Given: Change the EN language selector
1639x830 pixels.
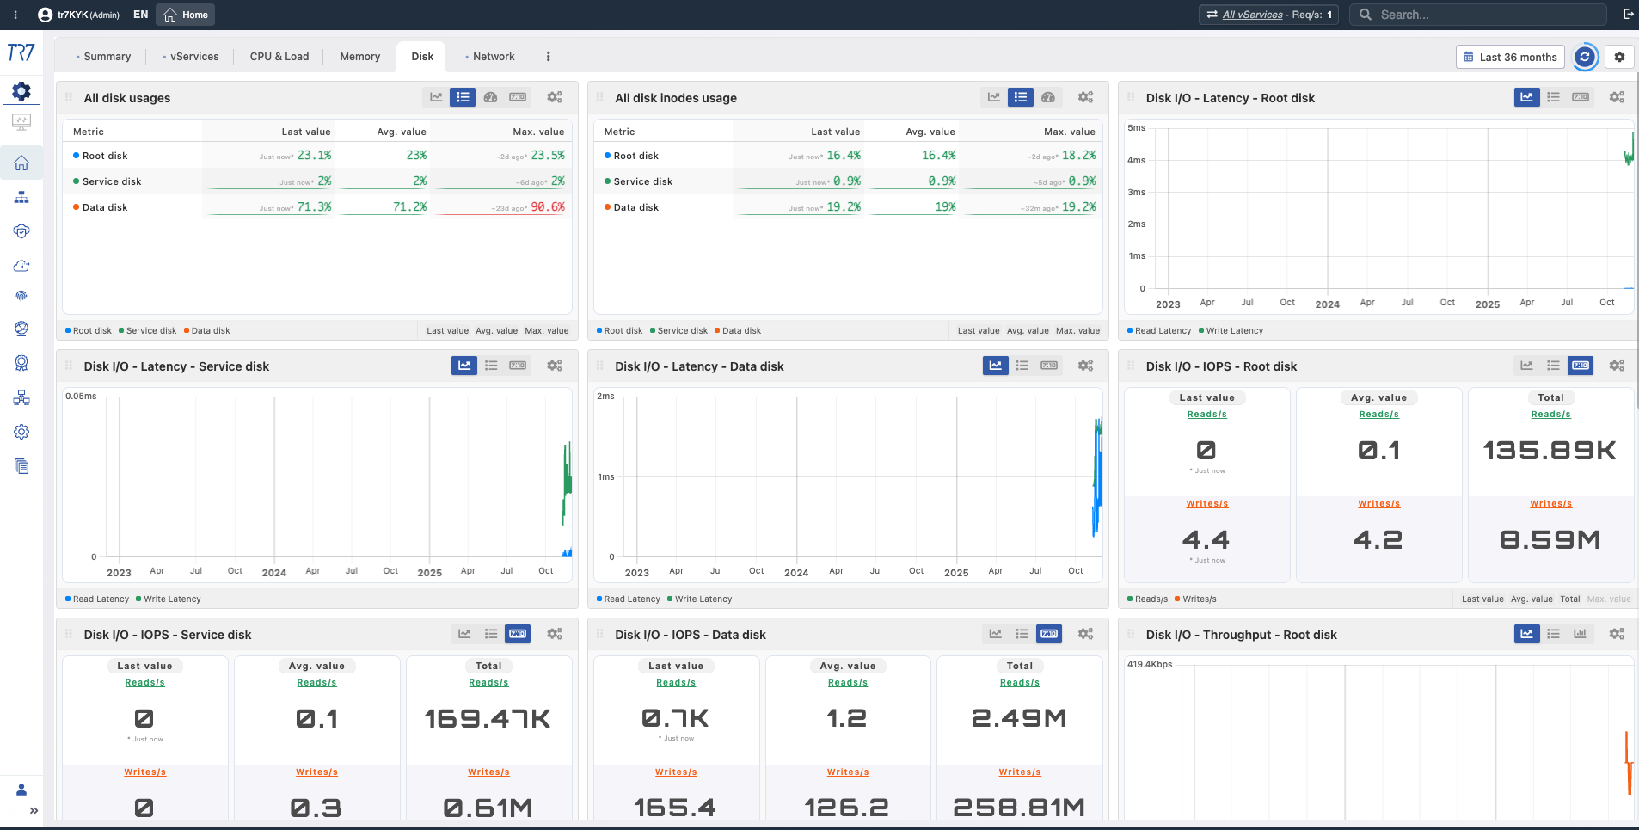Looking at the screenshot, I should click(x=141, y=15).
